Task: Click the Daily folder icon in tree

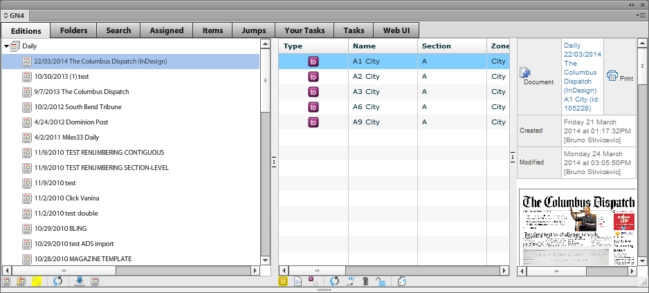Action: [x=15, y=46]
